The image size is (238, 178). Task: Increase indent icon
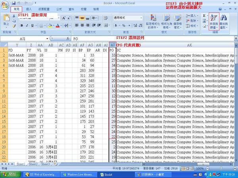pos(99,25)
